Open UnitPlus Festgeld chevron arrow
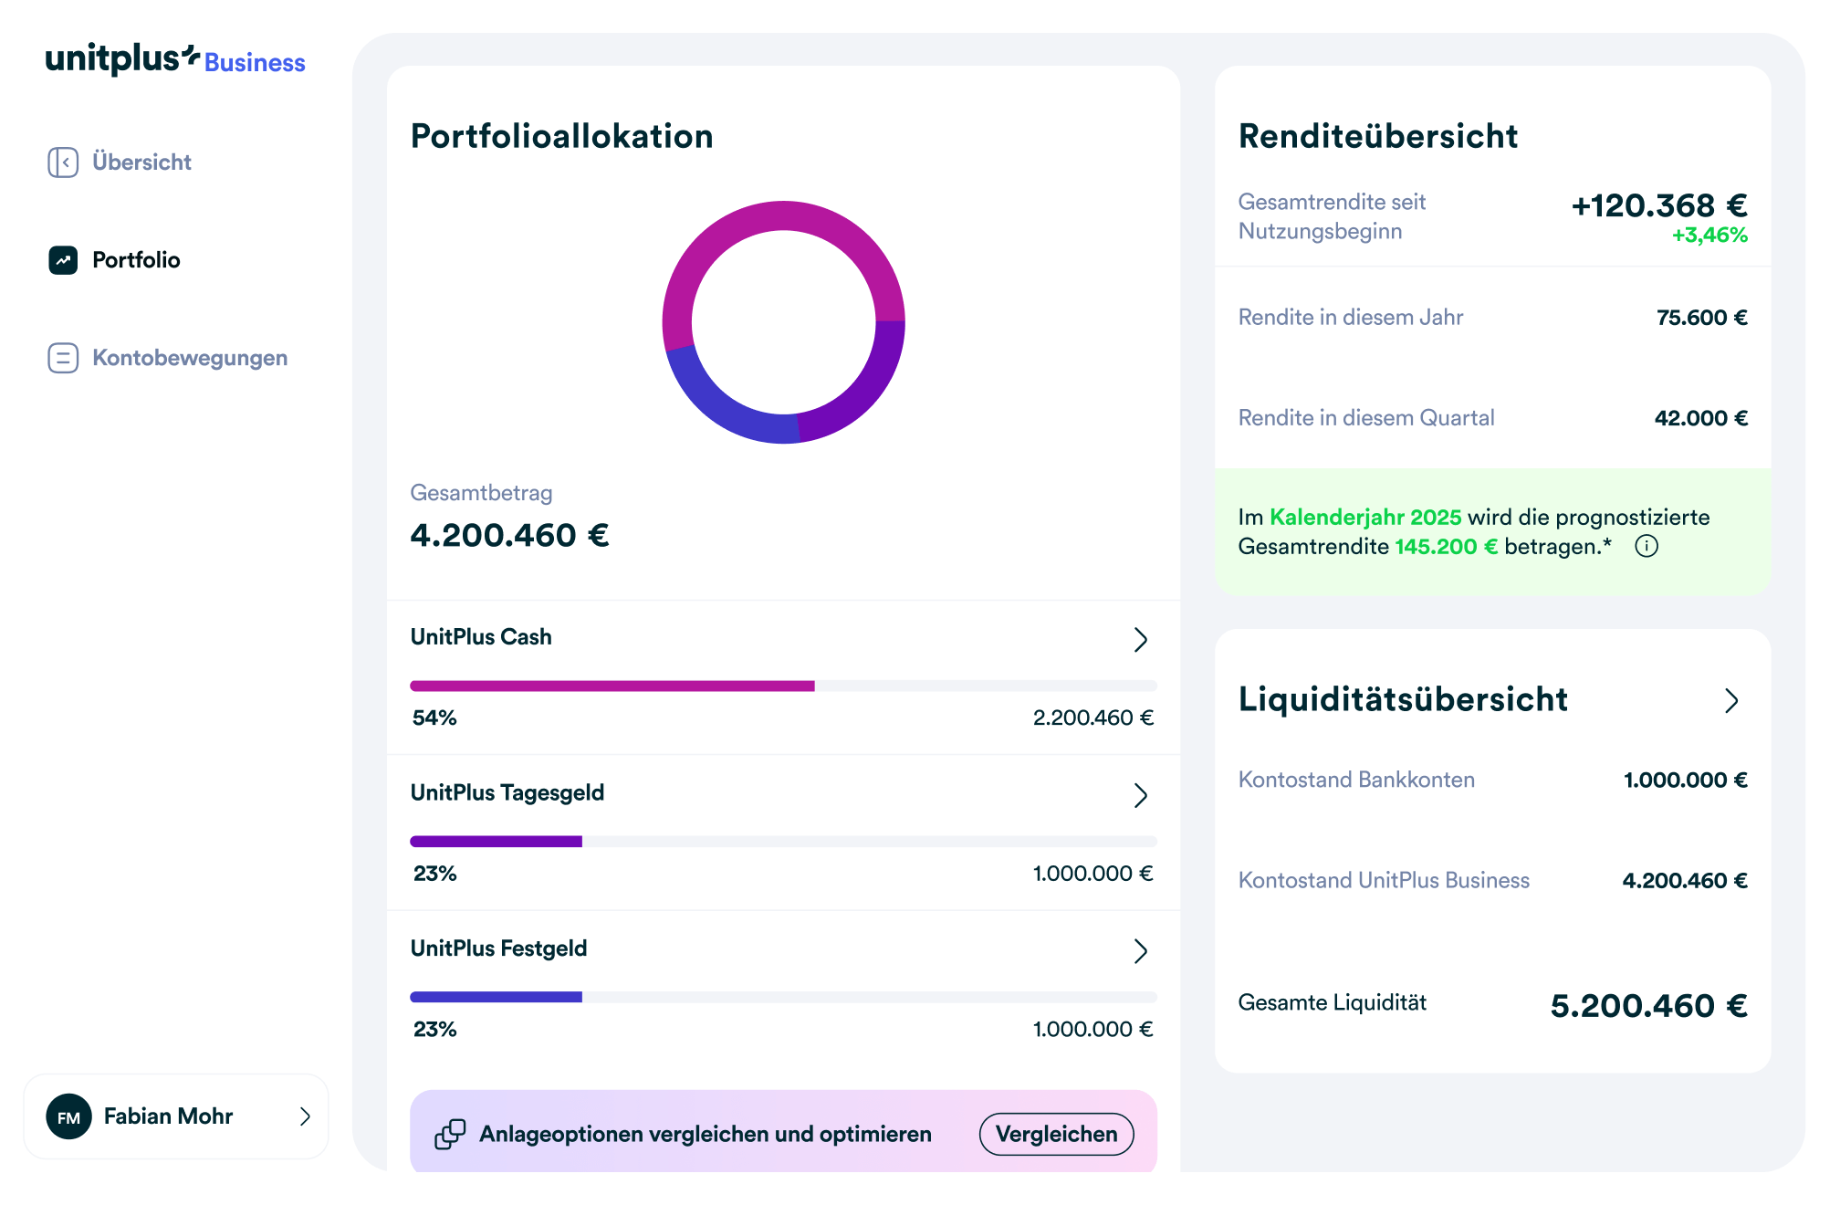Screen dimensions: 1840x1205 [x=1140, y=951]
